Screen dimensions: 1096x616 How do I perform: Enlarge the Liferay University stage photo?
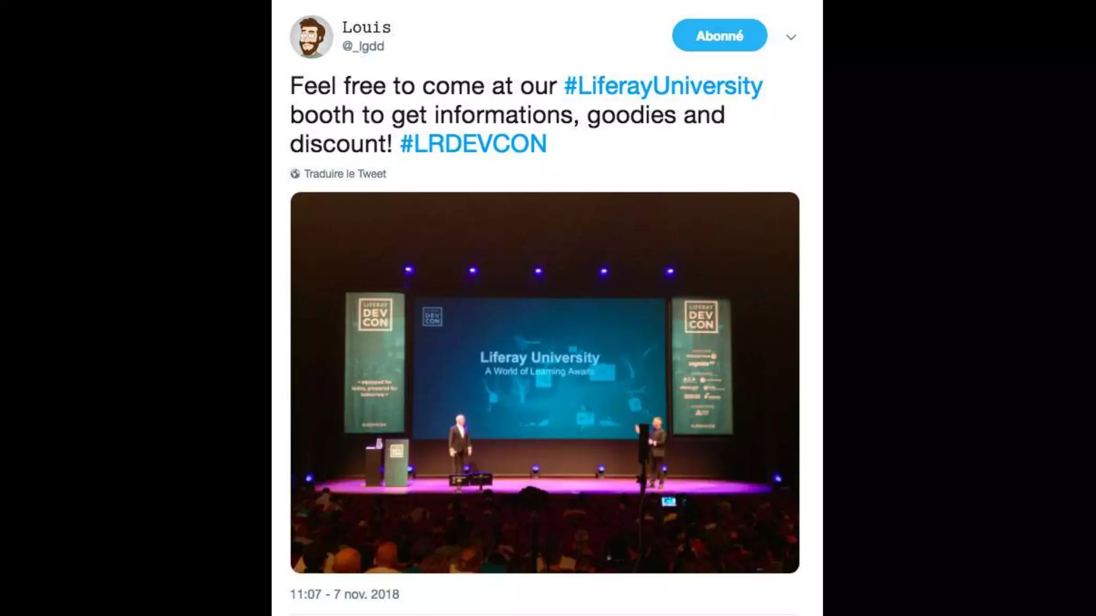tap(545, 383)
